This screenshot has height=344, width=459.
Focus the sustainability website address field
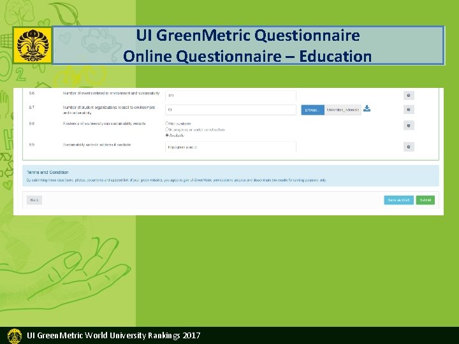[x=231, y=147]
